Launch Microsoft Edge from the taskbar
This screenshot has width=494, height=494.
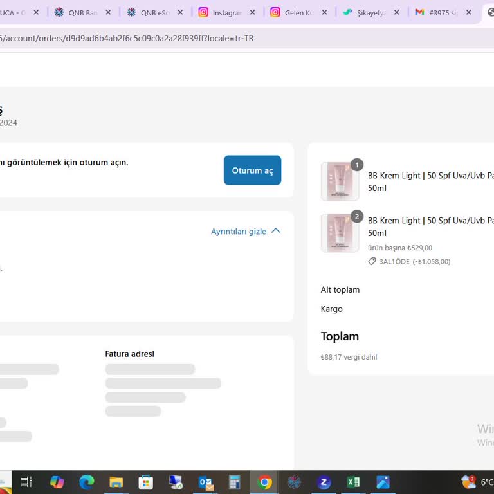coord(87,482)
